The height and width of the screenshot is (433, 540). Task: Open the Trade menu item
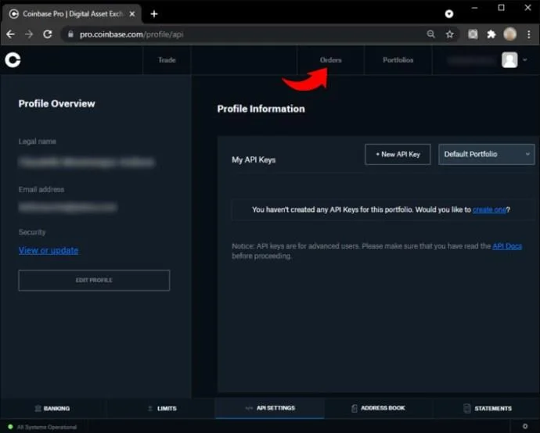click(167, 60)
